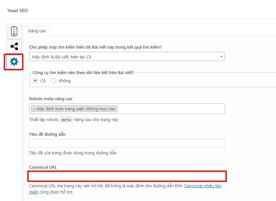Select the 'Có' radio button
The width and height of the screenshot is (276, 201).
[x=35, y=81]
